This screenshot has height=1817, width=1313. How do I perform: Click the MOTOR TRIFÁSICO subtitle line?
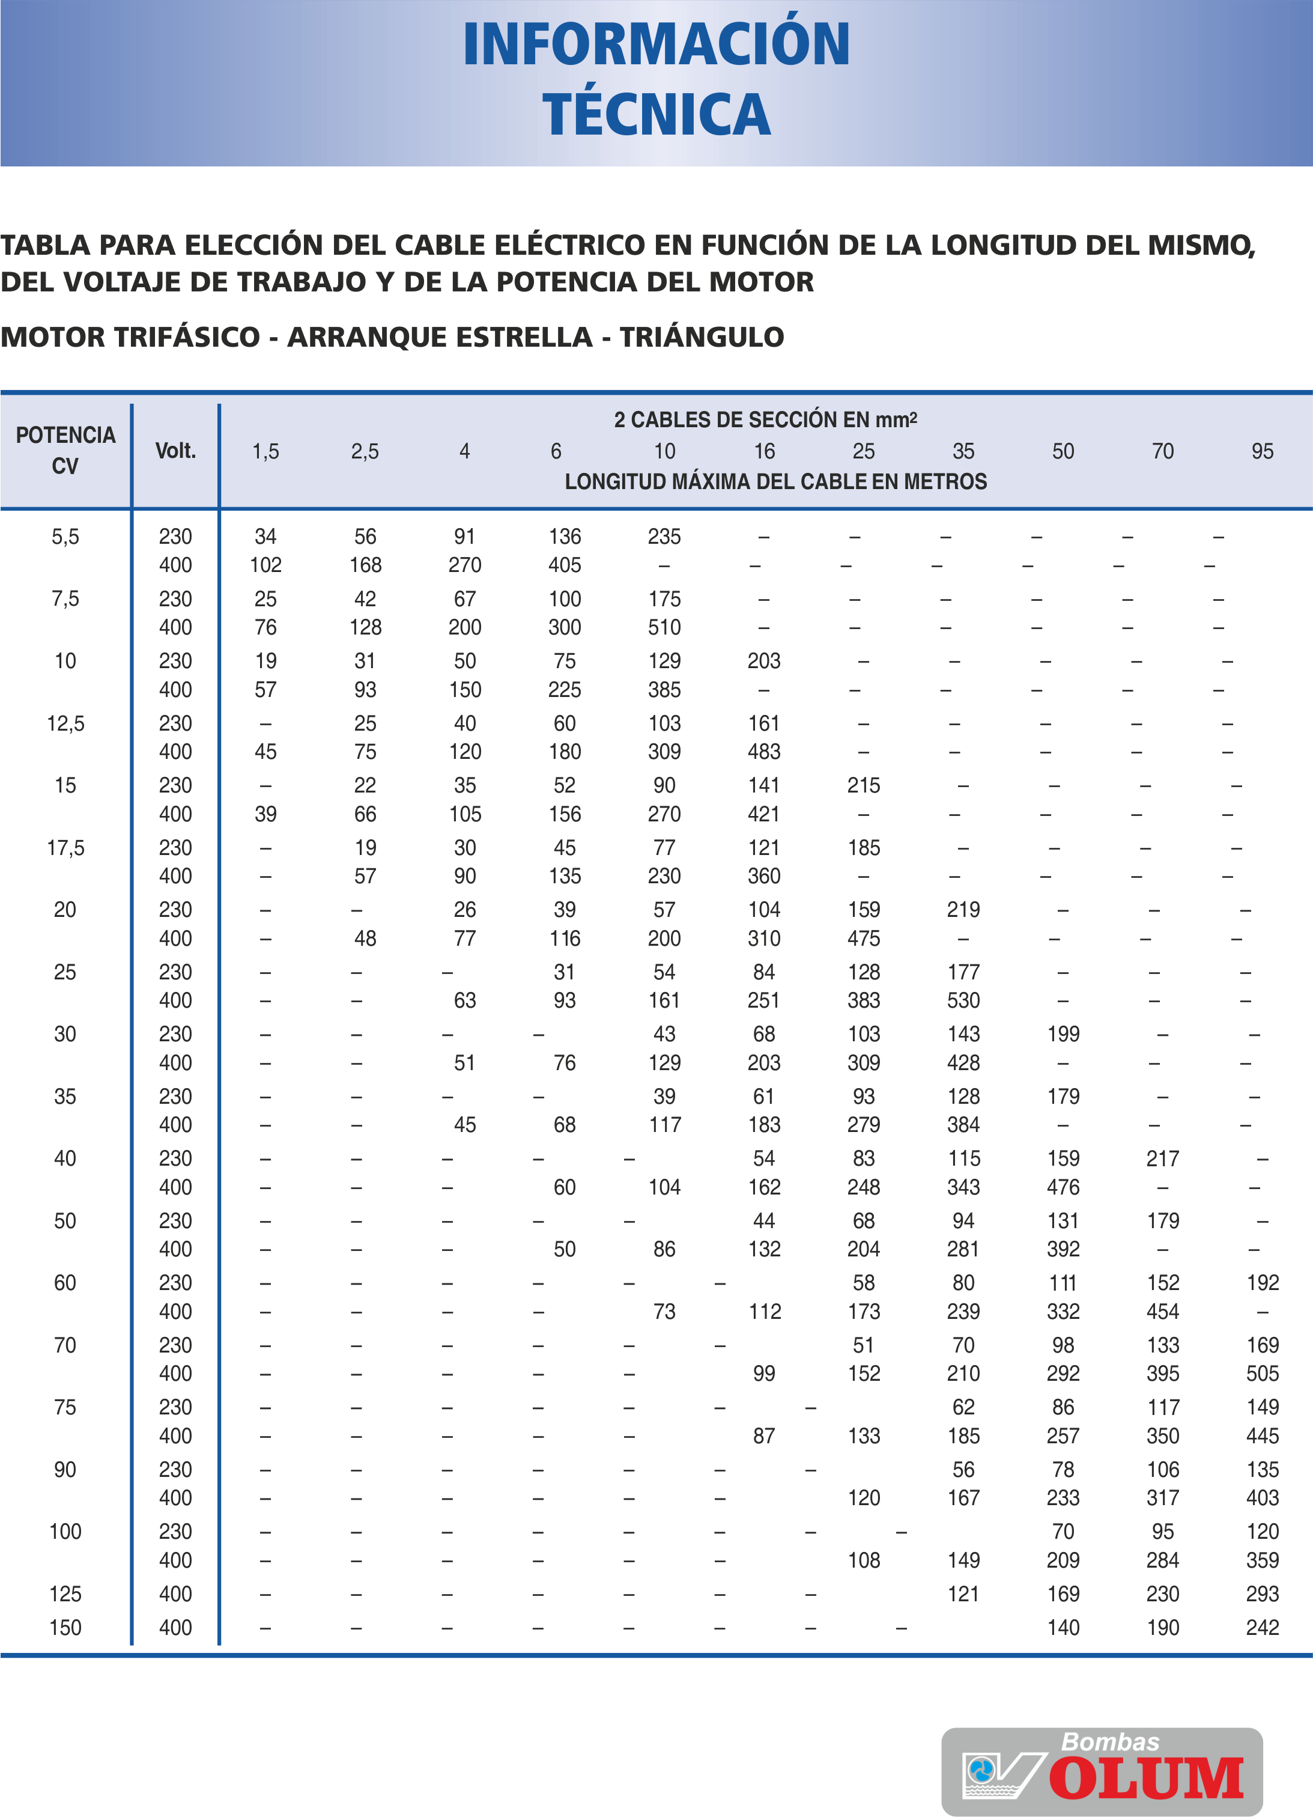[392, 337]
